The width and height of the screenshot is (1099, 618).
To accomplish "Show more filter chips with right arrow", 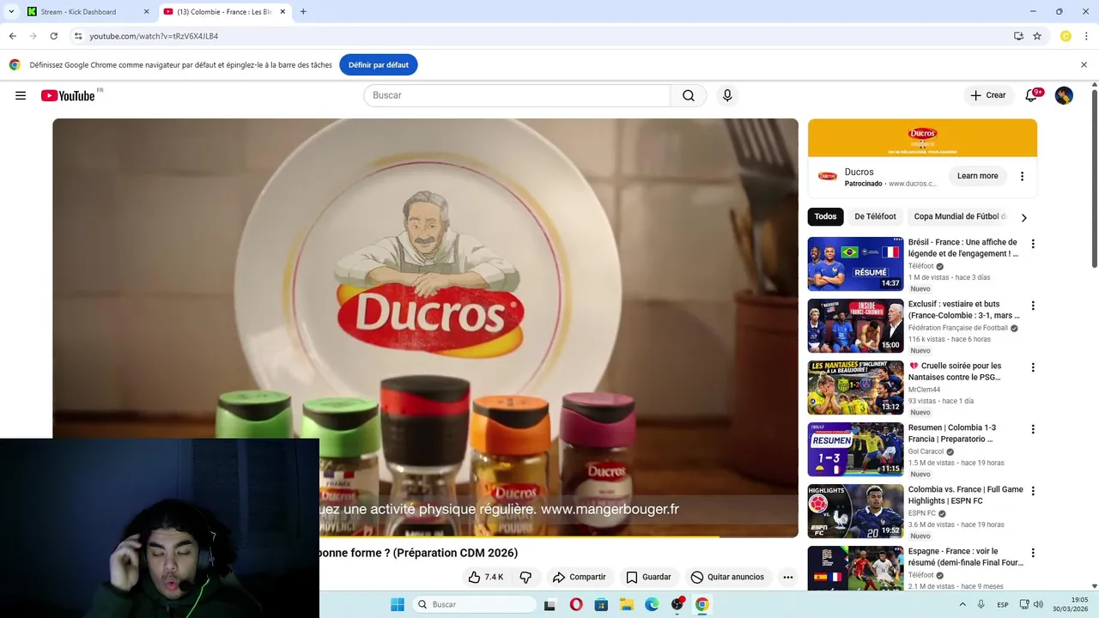I will (x=1023, y=218).
